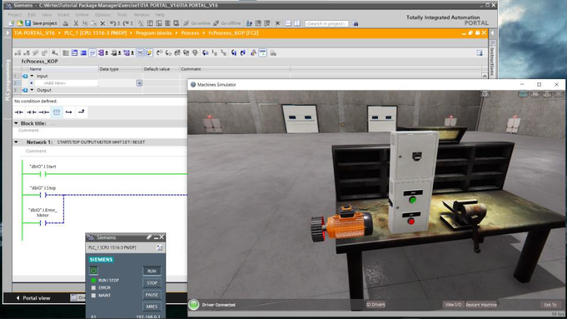The image size is (567, 319).
Task: Expand the project tree panel arrow
Action: [x=7, y=33]
